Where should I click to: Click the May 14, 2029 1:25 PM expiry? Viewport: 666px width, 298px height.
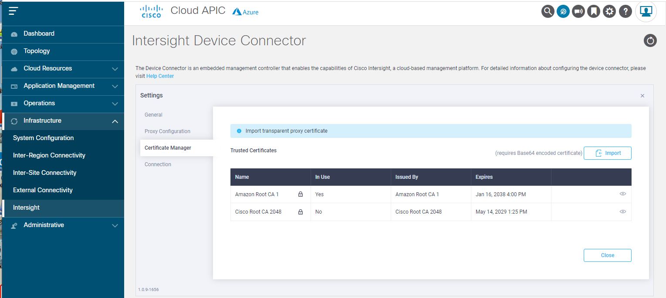(x=501, y=212)
